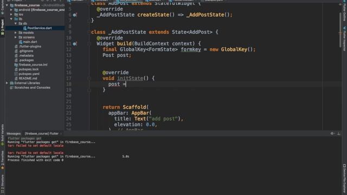The width and height of the screenshot is (347, 195).
Task: Collapse the db folder
Action: tap(16, 23)
